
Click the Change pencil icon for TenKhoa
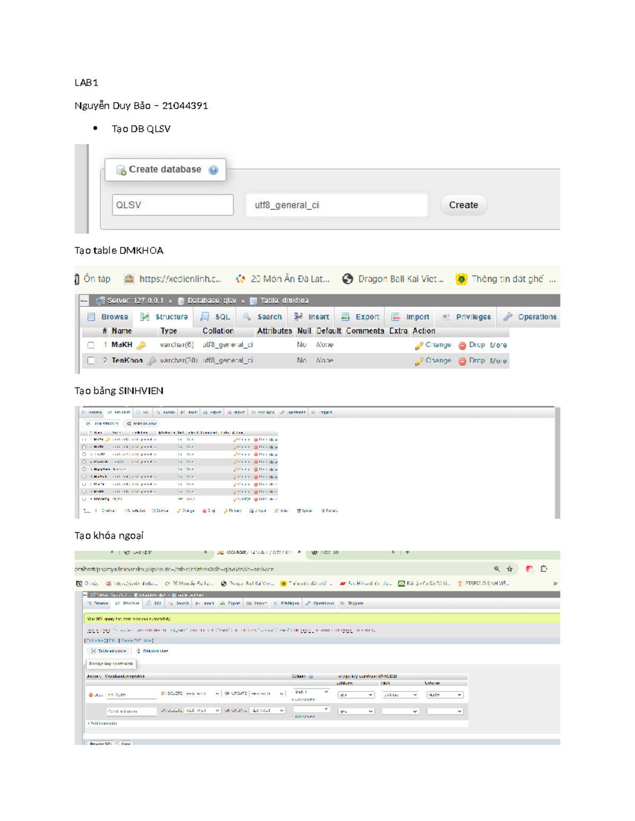(419, 361)
